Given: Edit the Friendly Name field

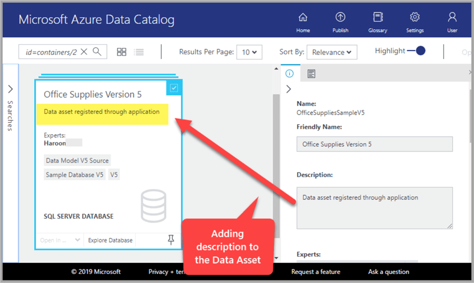Looking at the screenshot, I should tap(374, 144).
